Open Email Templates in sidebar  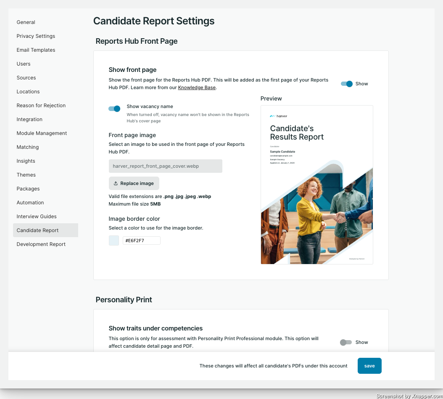36,50
